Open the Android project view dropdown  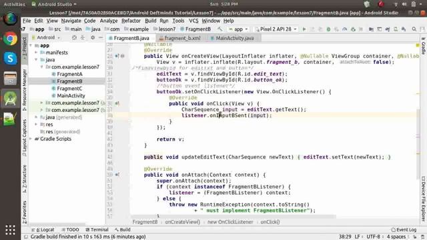point(46,37)
